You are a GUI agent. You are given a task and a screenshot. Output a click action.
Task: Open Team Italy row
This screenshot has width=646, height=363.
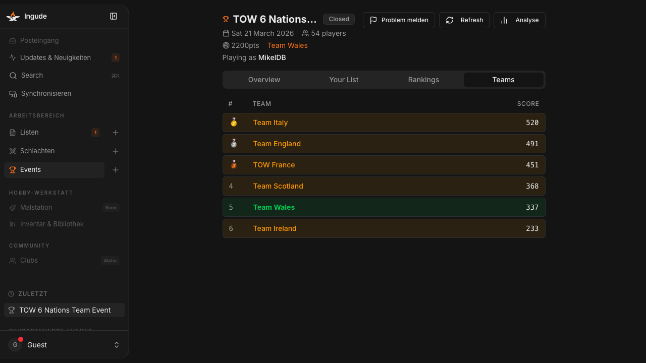coord(384,123)
